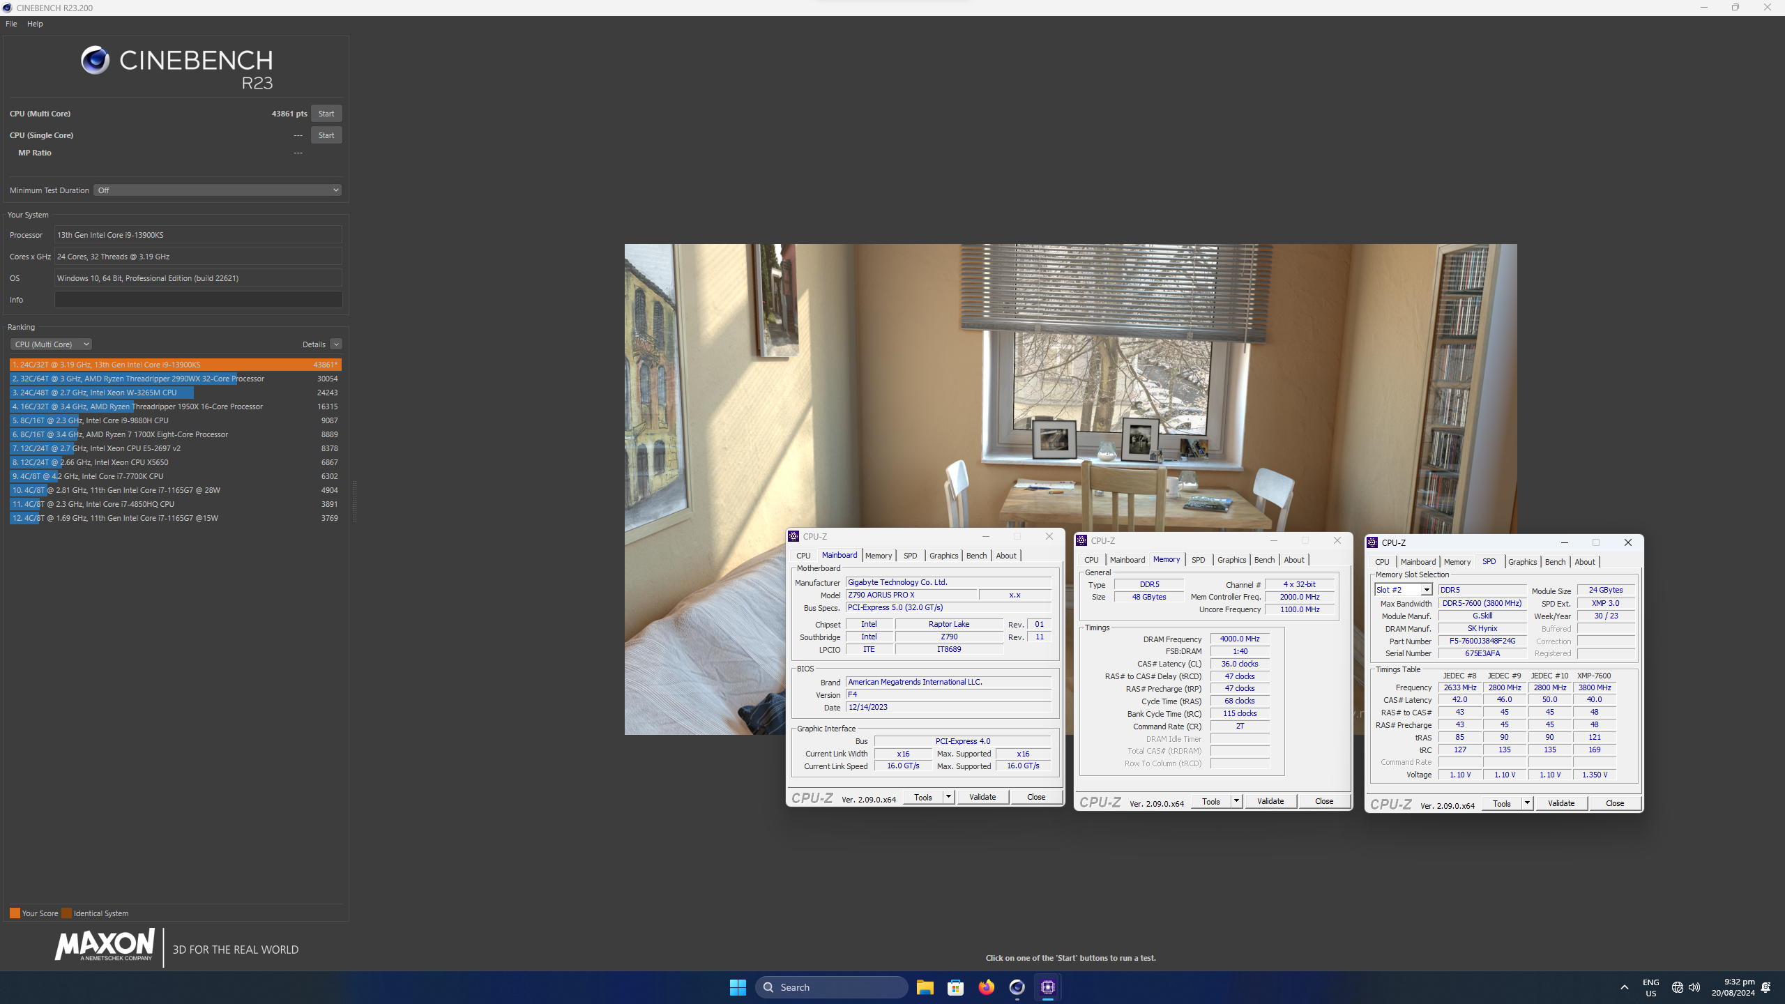Click Validate in Mainboard CPU-Z window

pos(982,797)
